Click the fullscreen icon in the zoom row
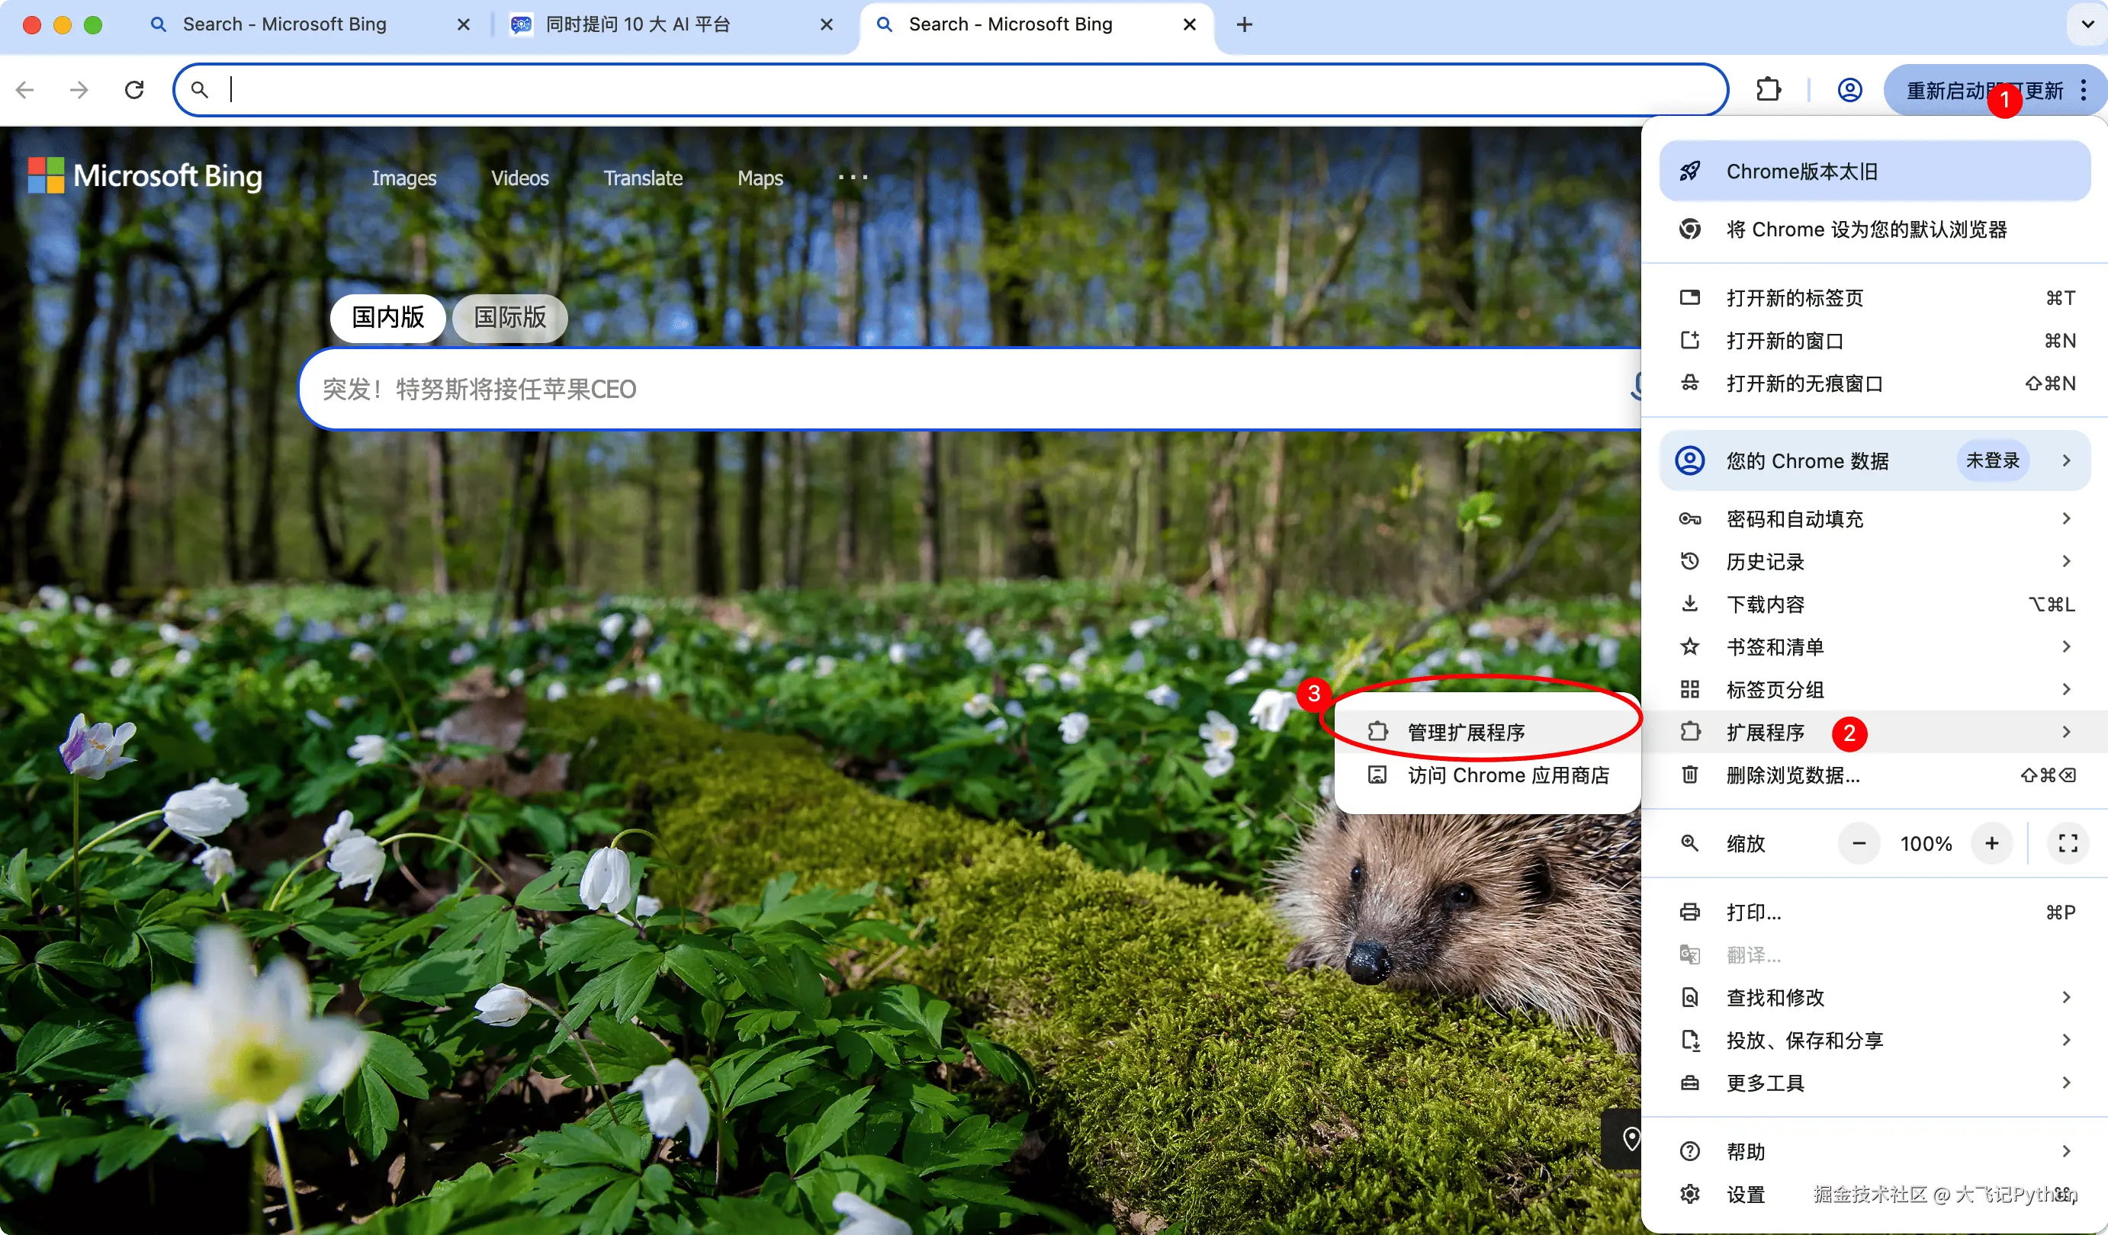 pos(2067,843)
